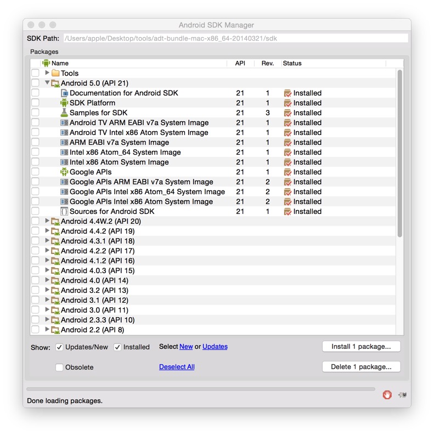Click the Android 4.4.2 (API 19) folder icon
434x435 pixels.
coord(55,231)
